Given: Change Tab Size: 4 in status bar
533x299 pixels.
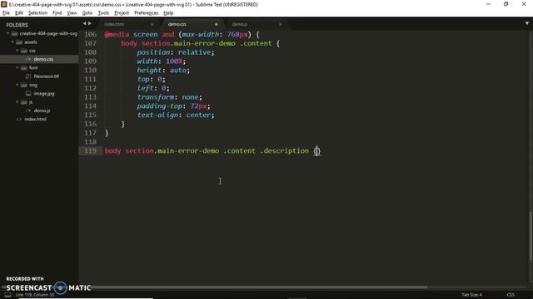Looking at the screenshot, I should [x=472, y=295].
